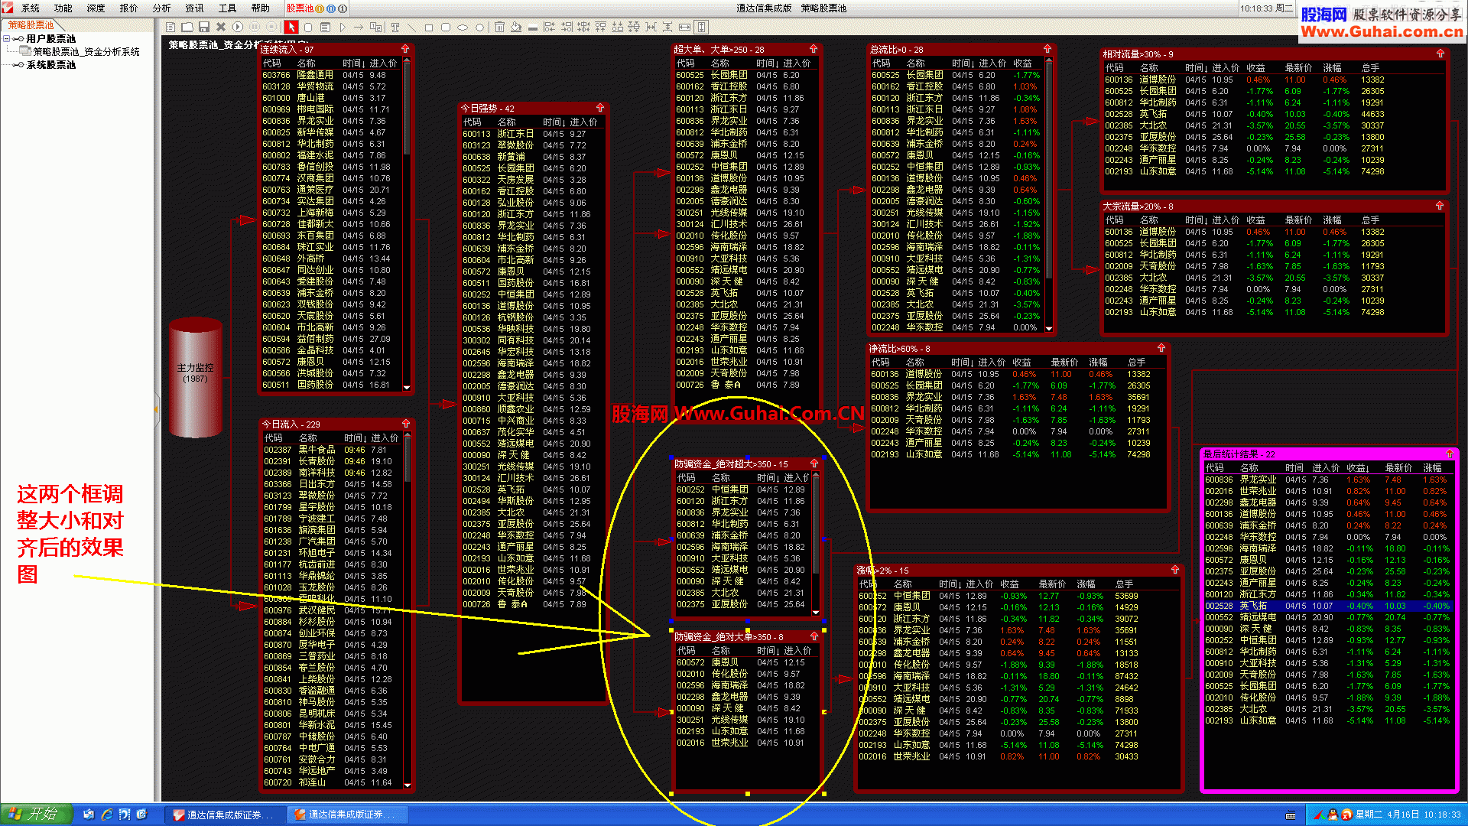Collapse the 连续流入 panel with its arrow
The width and height of the screenshot is (1468, 826).
405,49
